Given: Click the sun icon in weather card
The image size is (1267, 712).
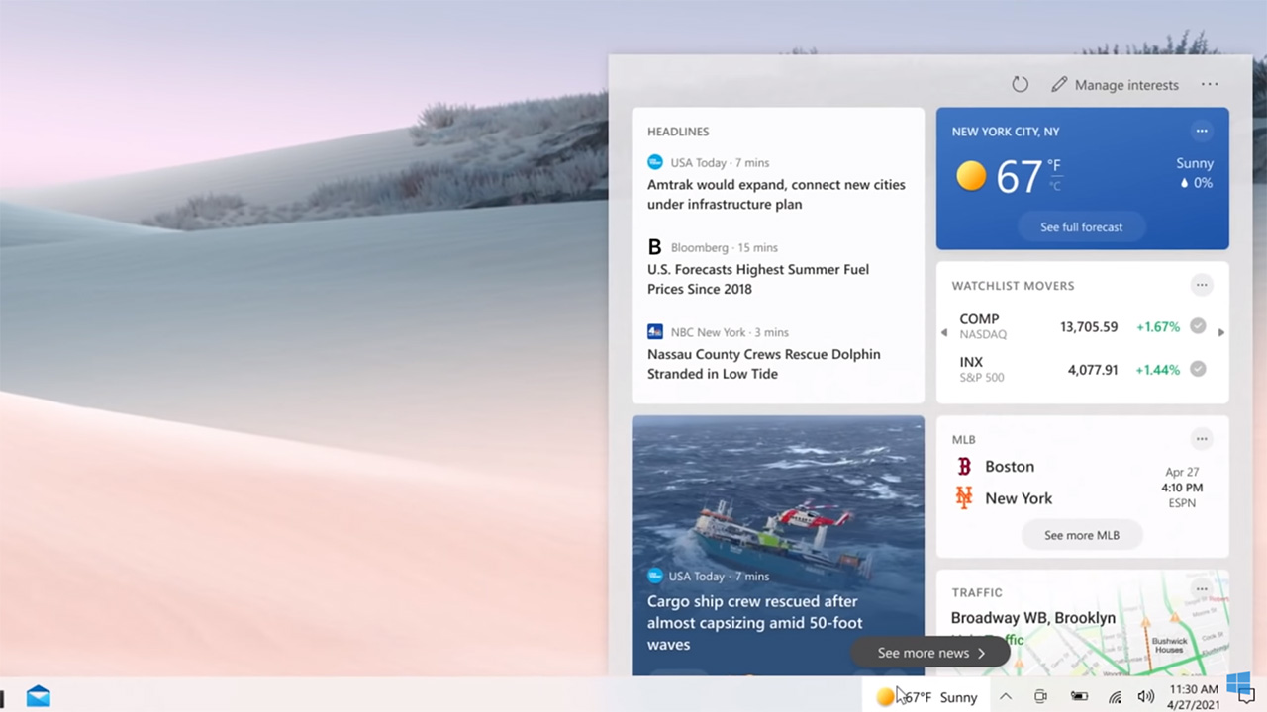Looking at the screenshot, I should click(971, 176).
